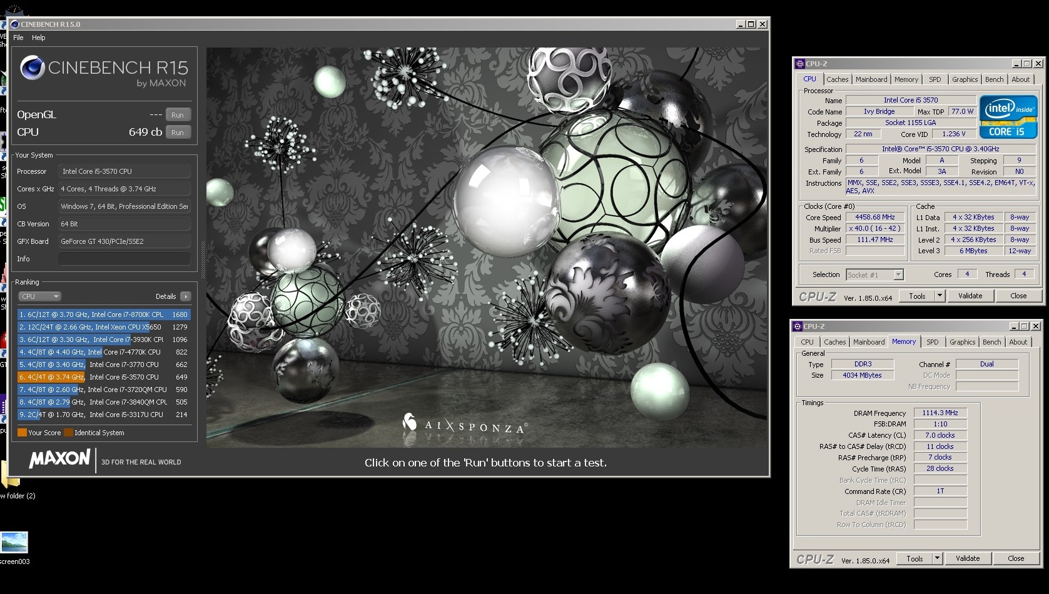Open Mainboard tab in lower CPU-Z window
The width and height of the screenshot is (1049, 594).
tap(869, 342)
